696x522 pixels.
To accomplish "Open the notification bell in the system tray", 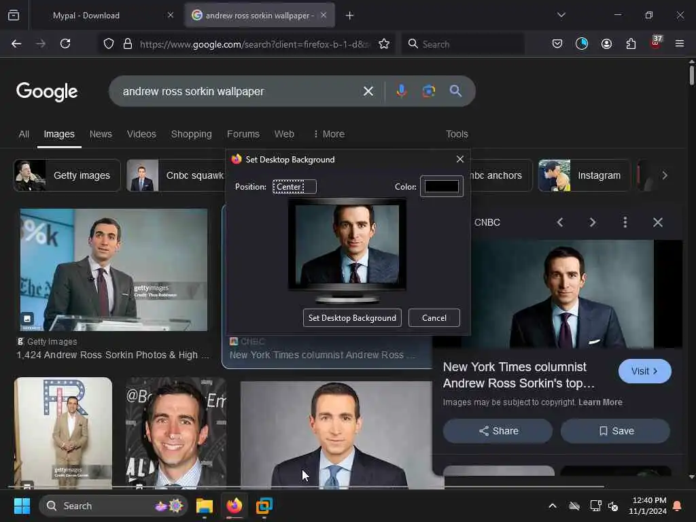I will click(678, 506).
